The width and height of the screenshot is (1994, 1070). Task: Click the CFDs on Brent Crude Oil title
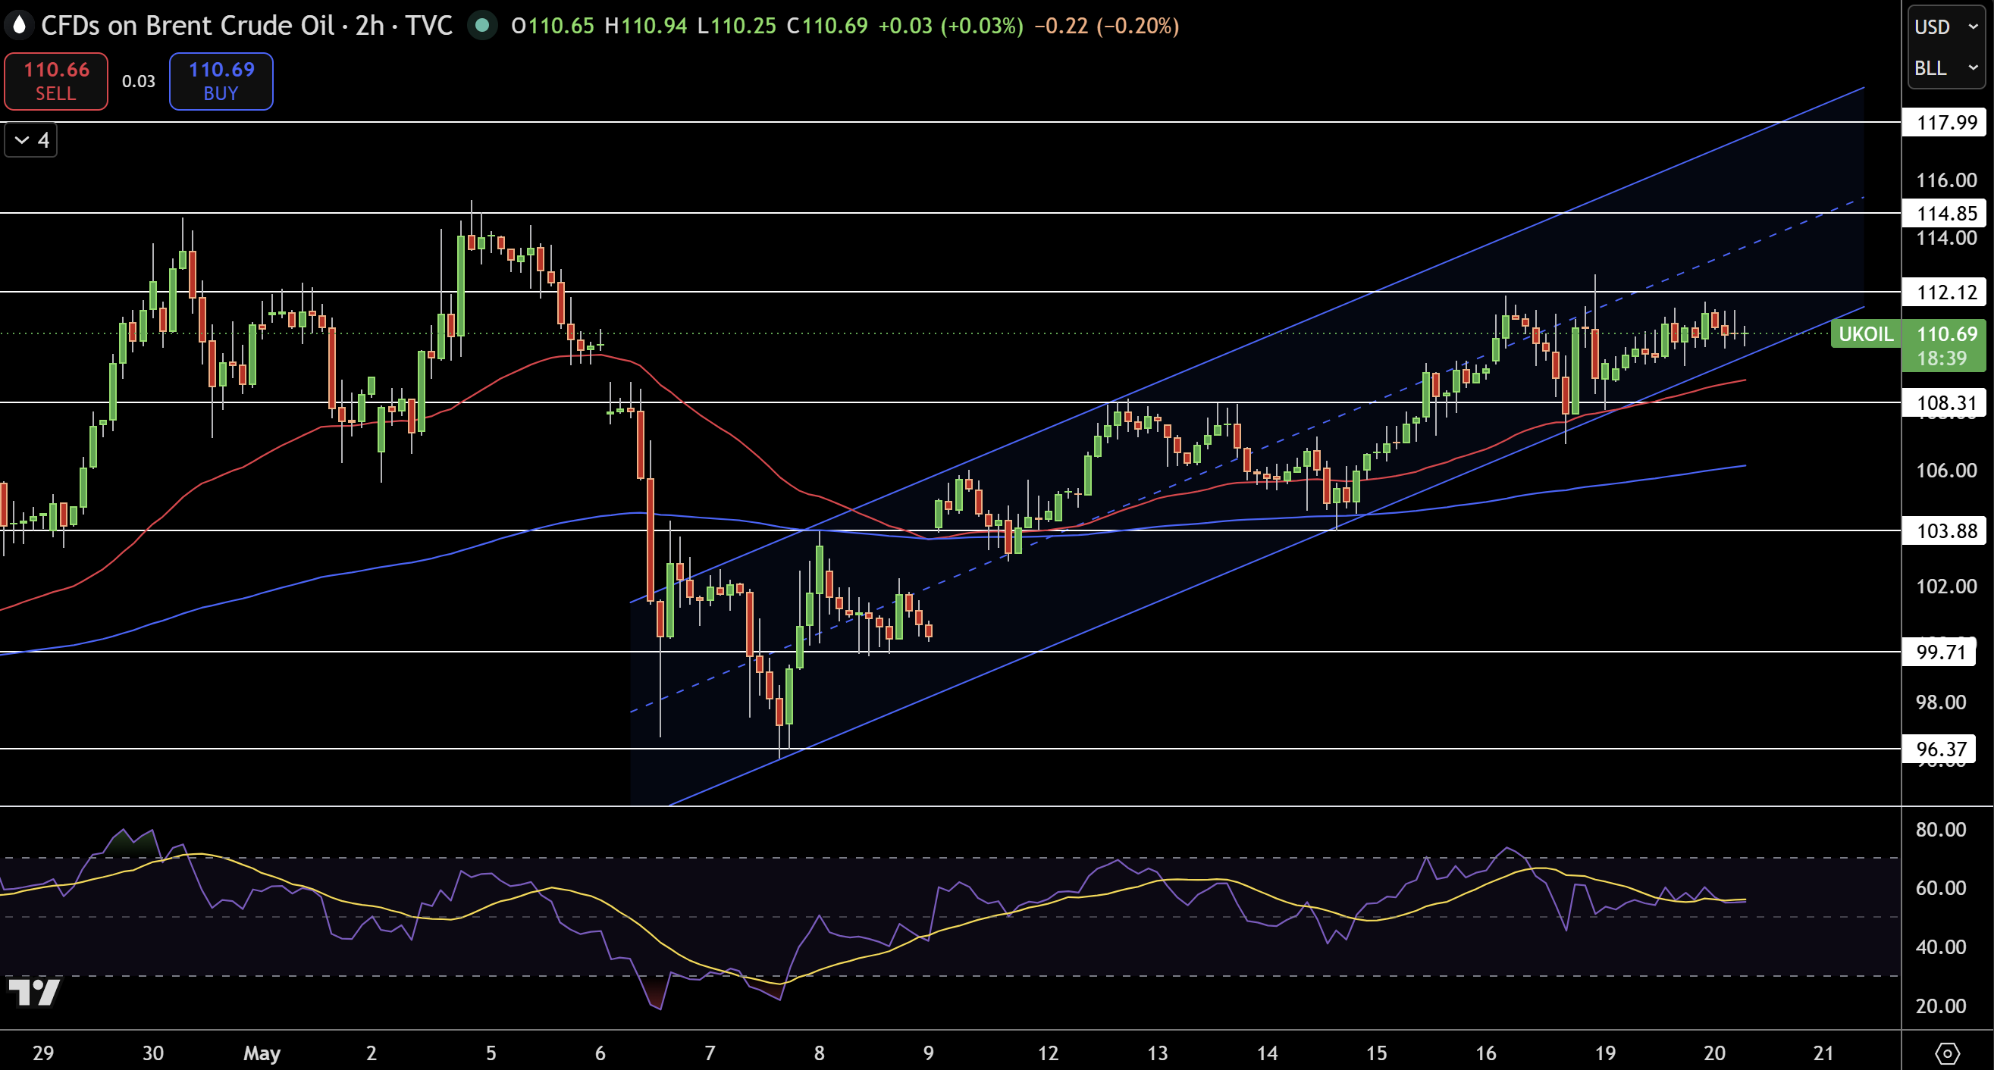pos(188,26)
